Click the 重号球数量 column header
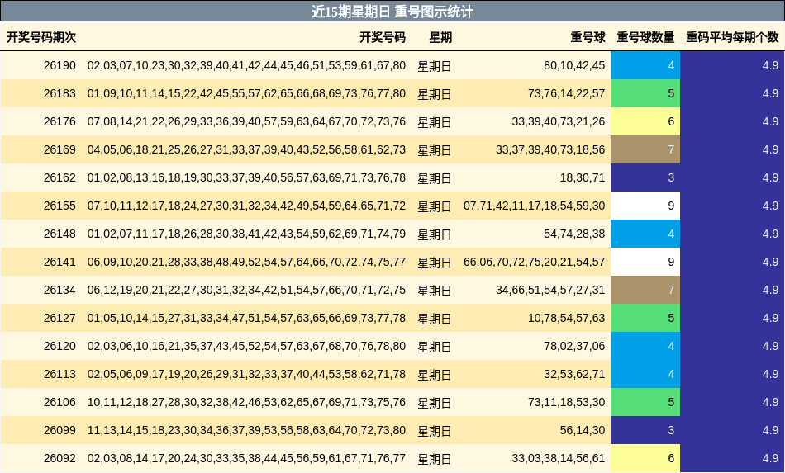This screenshot has height=473, width=785. click(x=645, y=37)
